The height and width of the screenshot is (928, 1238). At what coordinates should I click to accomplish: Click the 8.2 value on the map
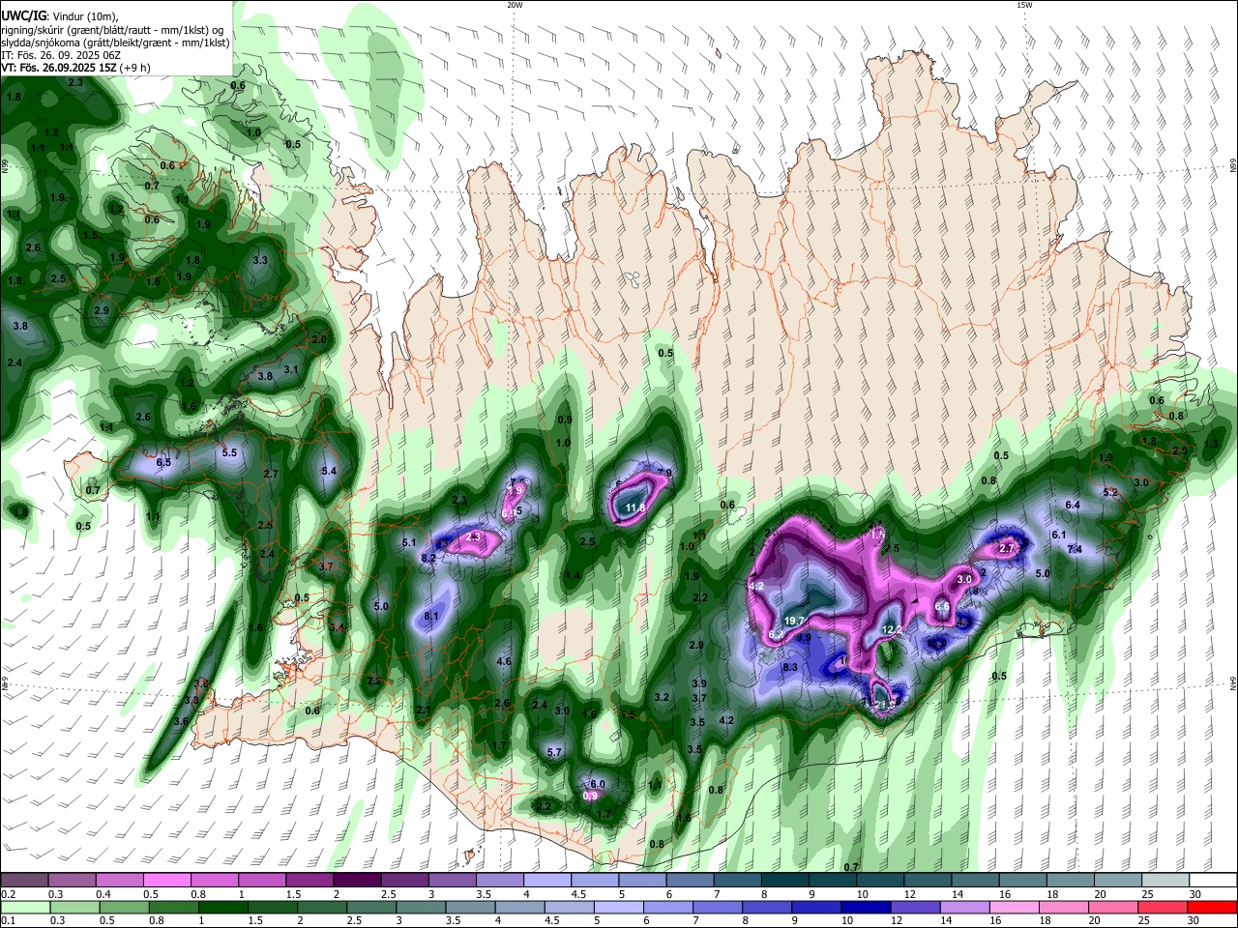click(x=428, y=558)
